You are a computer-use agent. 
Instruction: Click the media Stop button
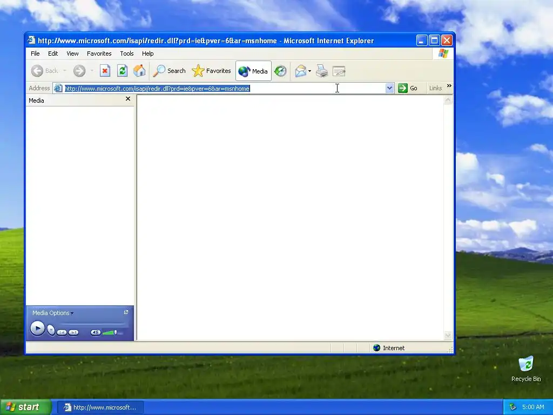pyautogui.click(x=51, y=330)
